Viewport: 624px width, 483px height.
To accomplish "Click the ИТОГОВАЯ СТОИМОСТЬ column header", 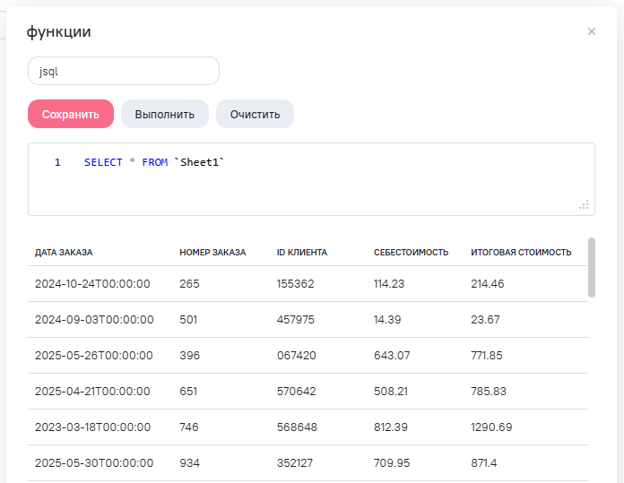I will tap(521, 253).
